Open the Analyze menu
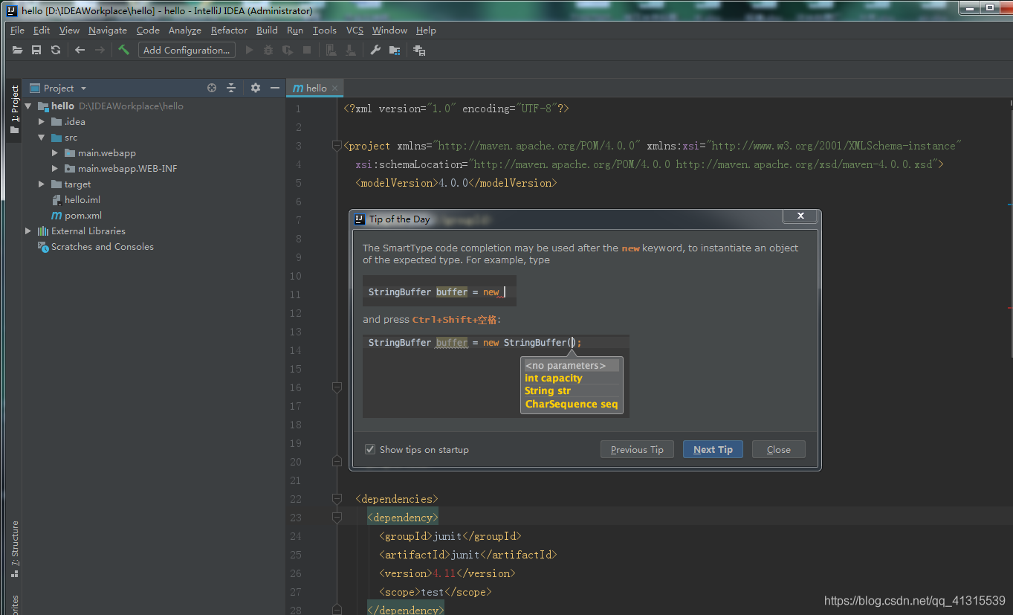This screenshot has height=615, width=1013. click(185, 30)
